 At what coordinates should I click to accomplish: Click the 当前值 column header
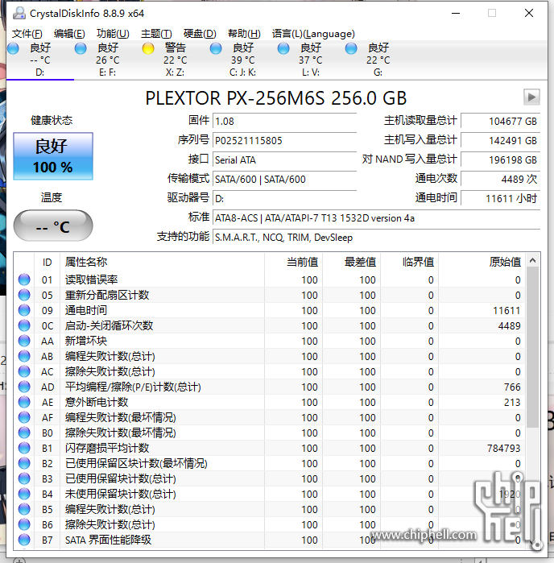coord(293,262)
